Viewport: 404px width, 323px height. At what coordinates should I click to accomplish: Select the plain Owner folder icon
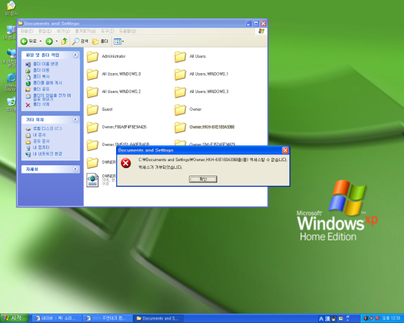[180, 110]
